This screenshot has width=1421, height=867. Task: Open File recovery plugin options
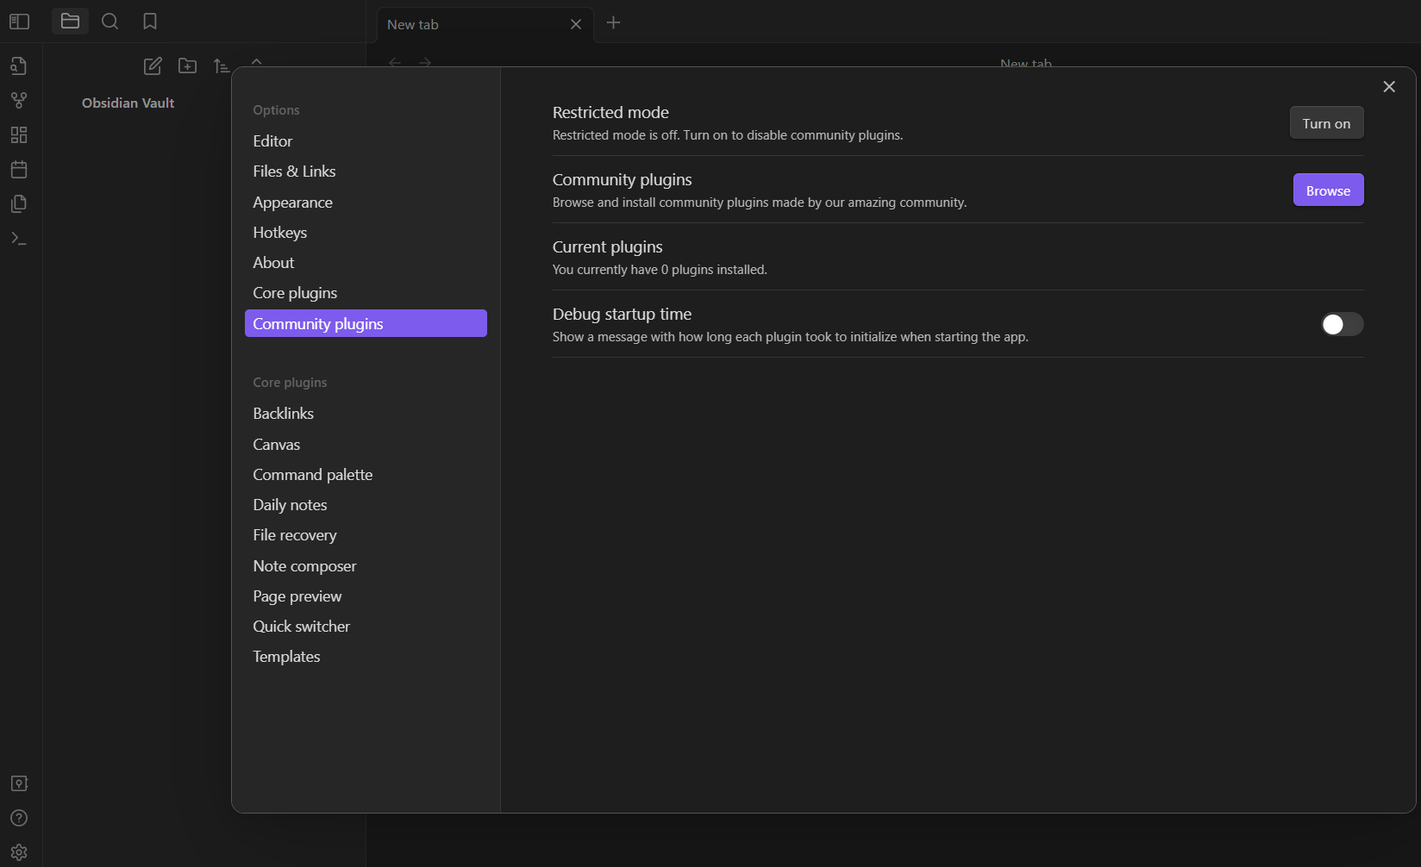(366, 535)
